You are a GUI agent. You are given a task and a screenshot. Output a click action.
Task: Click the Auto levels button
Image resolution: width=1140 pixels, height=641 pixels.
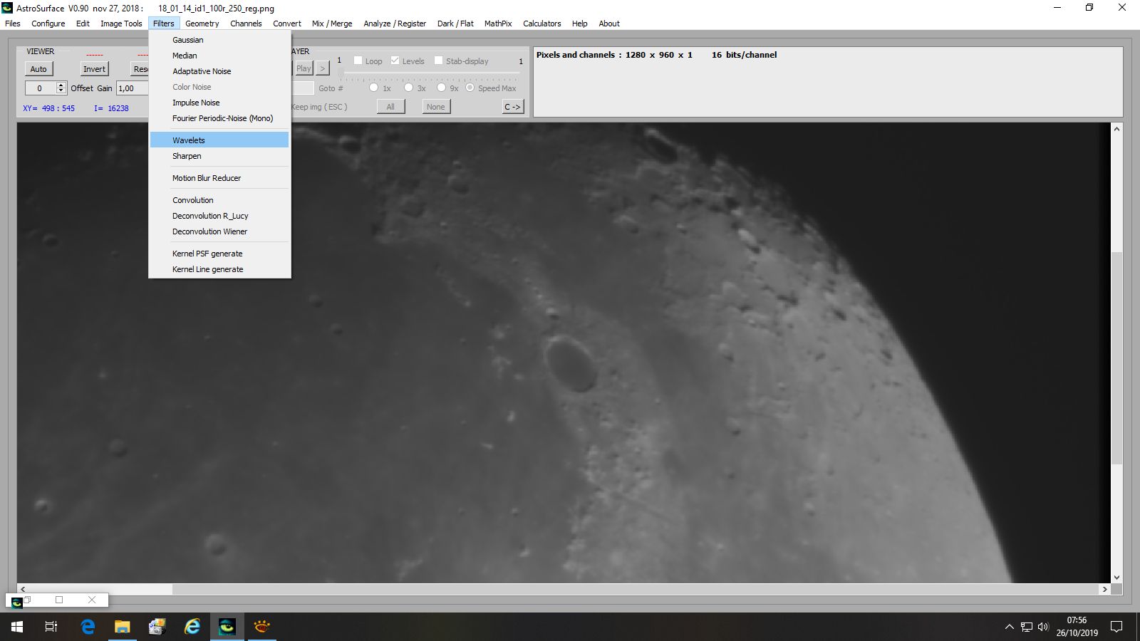(x=38, y=69)
